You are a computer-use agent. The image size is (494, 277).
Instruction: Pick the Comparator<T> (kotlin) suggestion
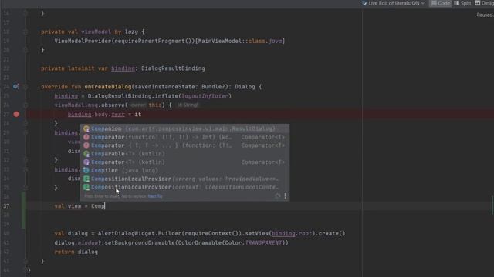pyautogui.click(x=184, y=162)
